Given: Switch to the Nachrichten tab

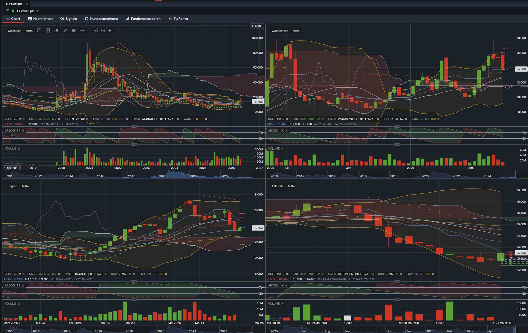Looking at the screenshot, I should coord(40,19).
